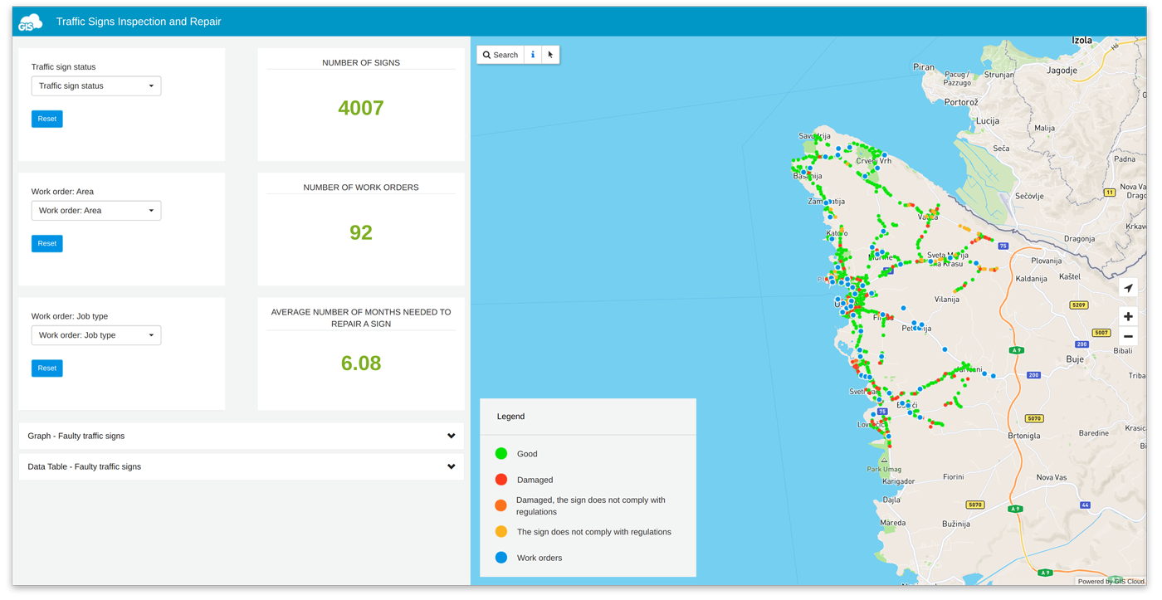Screen dimensions: 1162x600
Task: Expand the Graph - Faulty traffic signs section
Action: coord(241,436)
